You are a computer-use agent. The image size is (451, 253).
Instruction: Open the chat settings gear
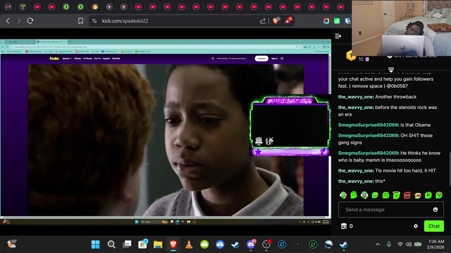click(416, 226)
